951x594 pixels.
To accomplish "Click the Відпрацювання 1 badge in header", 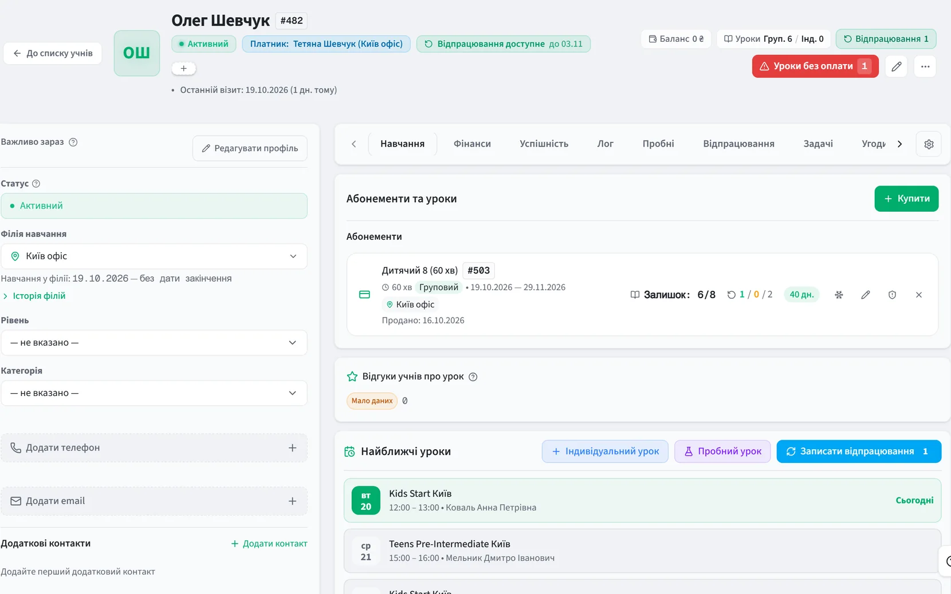I will pos(886,39).
